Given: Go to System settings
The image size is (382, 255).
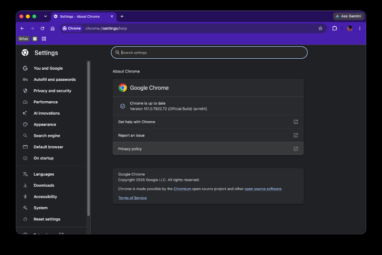Looking at the screenshot, I should click(x=41, y=208).
